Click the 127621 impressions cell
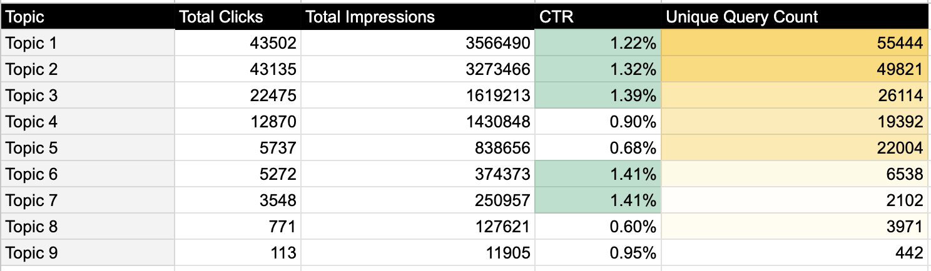This screenshot has height=271, width=931. coord(418,227)
